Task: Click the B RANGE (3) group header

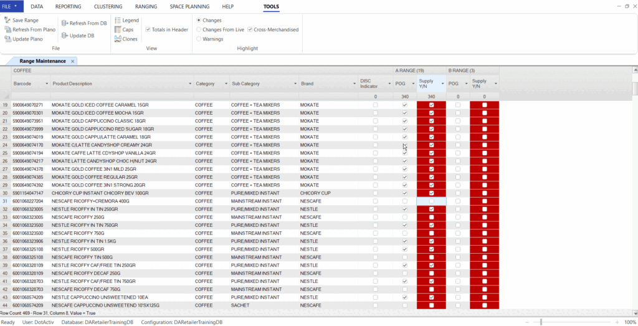Action: 473,70
